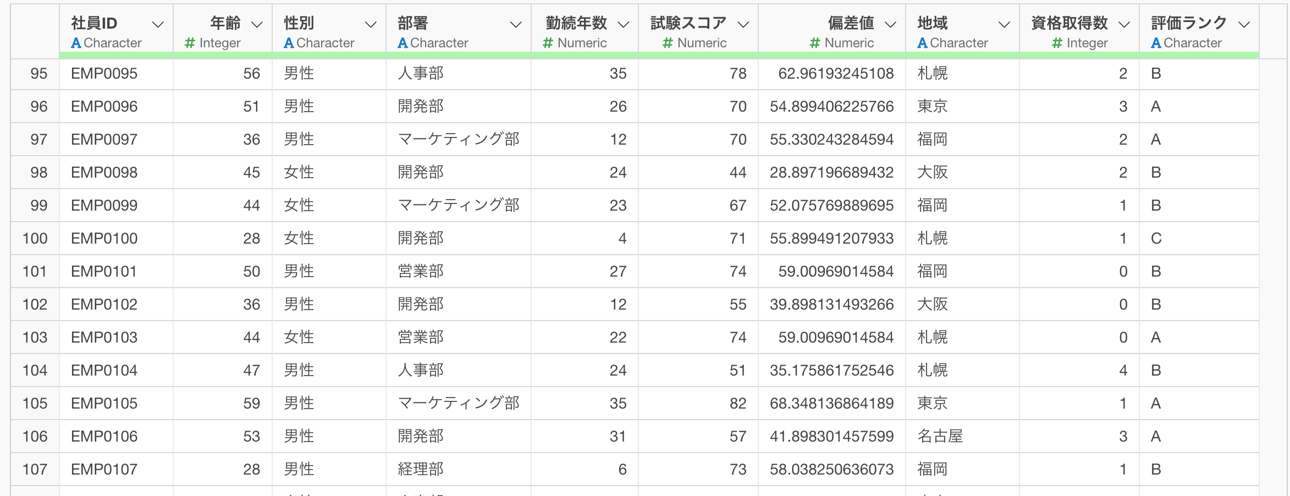1290x496 pixels.
Task: Click the Integer hash icon under 年齢
Action: click(190, 43)
